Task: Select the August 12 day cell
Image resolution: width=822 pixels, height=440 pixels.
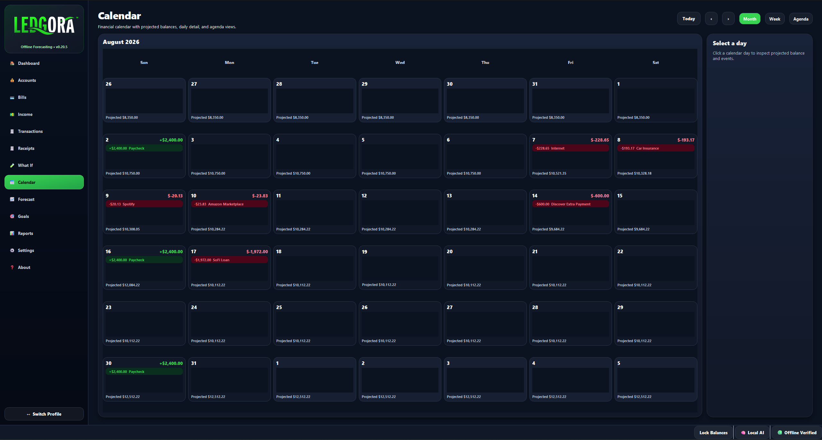Action: click(x=400, y=212)
